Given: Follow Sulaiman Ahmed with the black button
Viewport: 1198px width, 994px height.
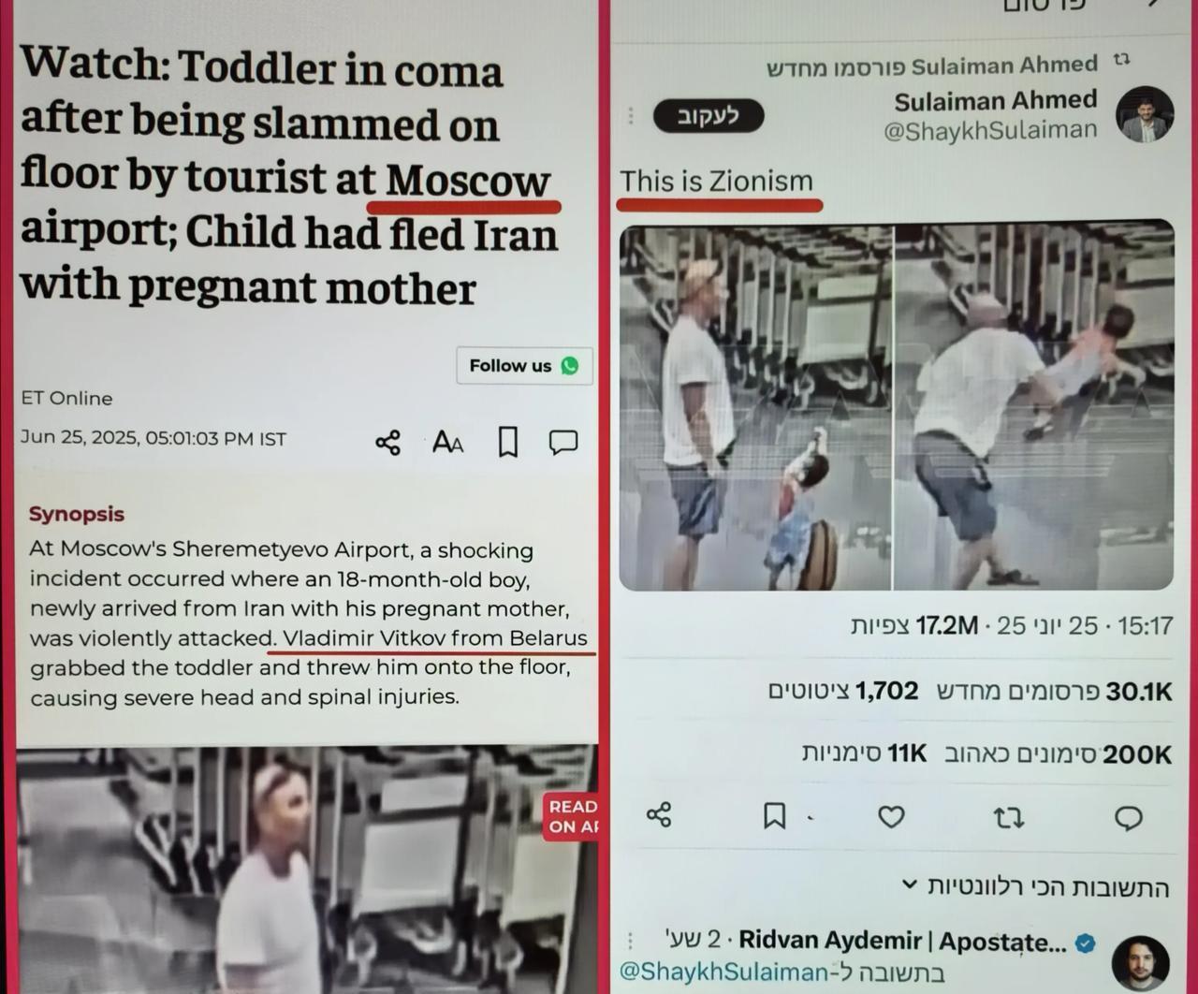Looking at the screenshot, I should (x=708, y=115).
